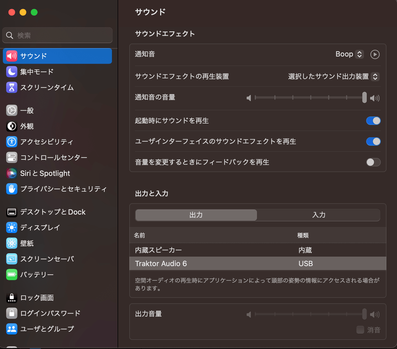This screenshot has width=397, height=349.
Task: Disable 起動時にサウンドを再生
Action: tap(373, 121)
